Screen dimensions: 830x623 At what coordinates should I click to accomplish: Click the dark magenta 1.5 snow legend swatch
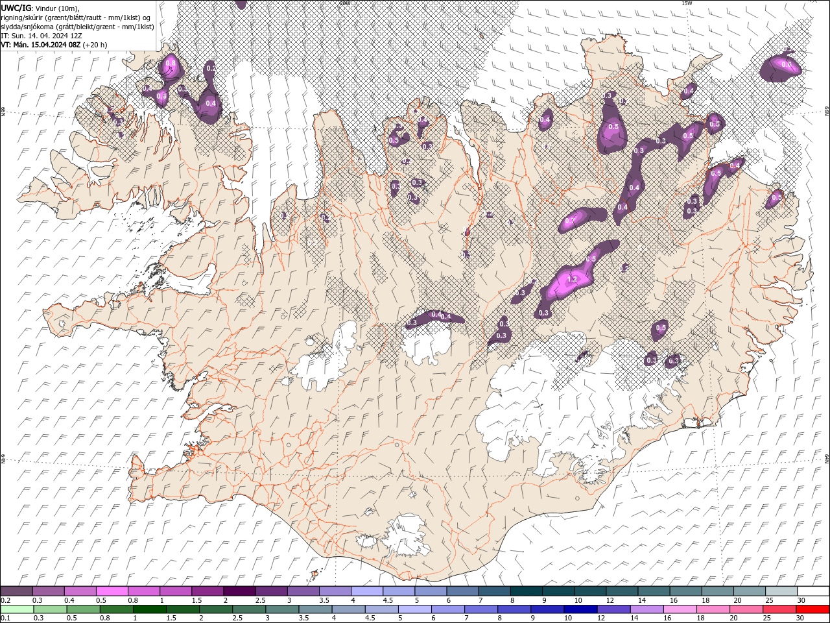[207, 591]
